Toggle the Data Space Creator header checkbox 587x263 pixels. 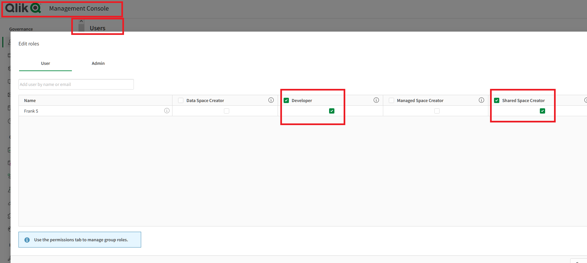(181, 100)
